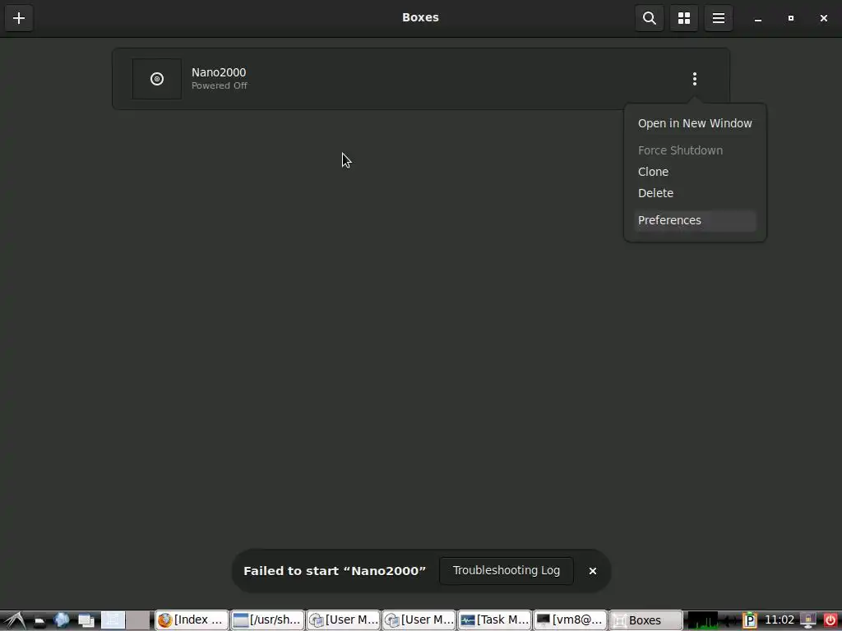This screenshot has height=631, width=842.
Task: Open the Boxes hamburger main menu
Action: pos(719,18)
